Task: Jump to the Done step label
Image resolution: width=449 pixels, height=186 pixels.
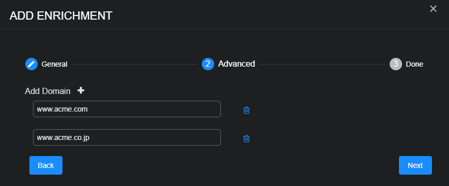Action: 414,64
